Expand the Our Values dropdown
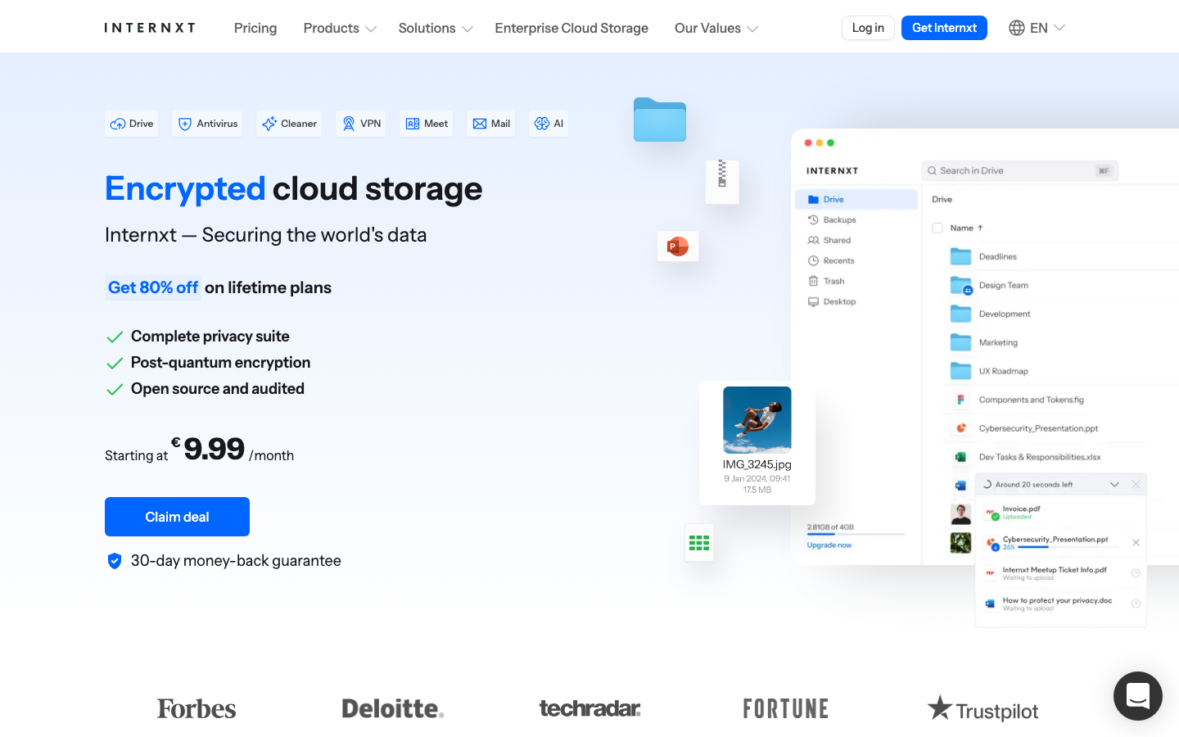Screen dimensions: 1179x737 tap(716, 28)
